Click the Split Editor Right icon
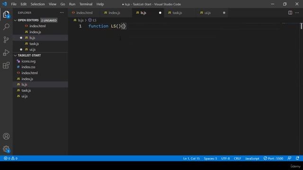The image size is (303, 170). [290, 13]
